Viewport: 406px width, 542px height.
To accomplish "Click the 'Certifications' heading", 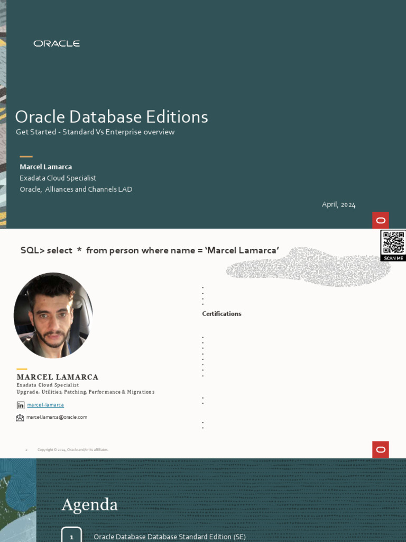I will click(222, 314).
